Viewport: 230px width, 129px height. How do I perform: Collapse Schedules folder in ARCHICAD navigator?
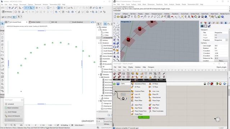click(99, 75)
